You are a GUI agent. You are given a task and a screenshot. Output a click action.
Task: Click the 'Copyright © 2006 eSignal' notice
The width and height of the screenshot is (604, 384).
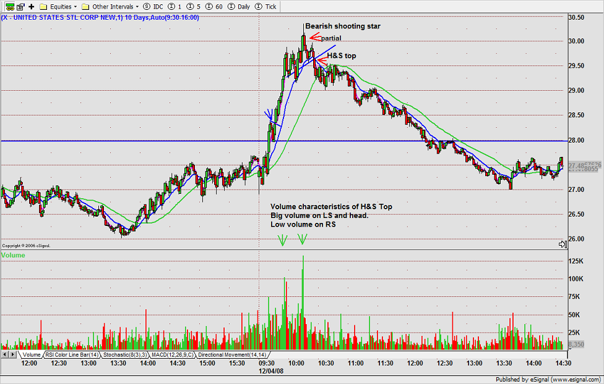(x=26, y=246)
